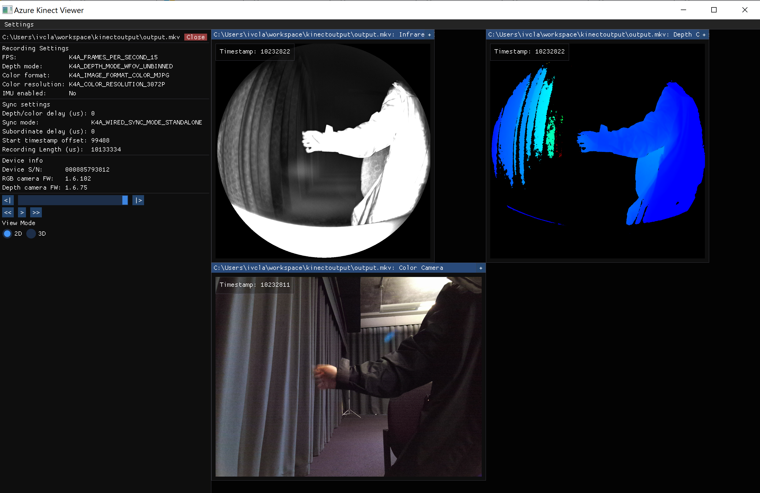Click inside the Depth point cloud view

tap(597, 150)
